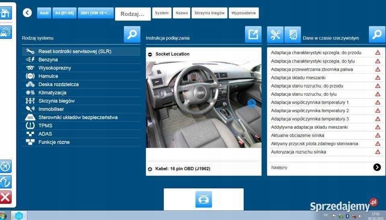Open the help question mark icon
This screenshot has width=386, height=220.
[x=5, y=182]
